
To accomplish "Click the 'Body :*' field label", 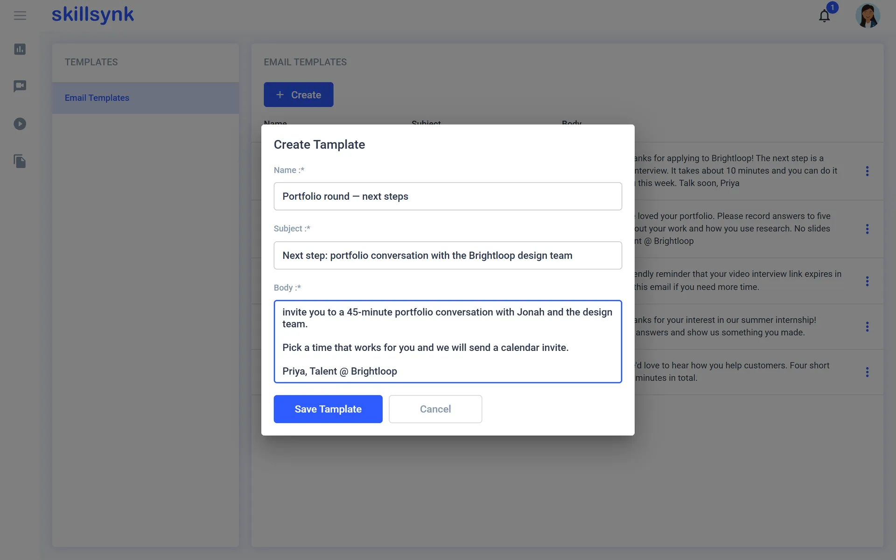I will [x=287, y=288].
